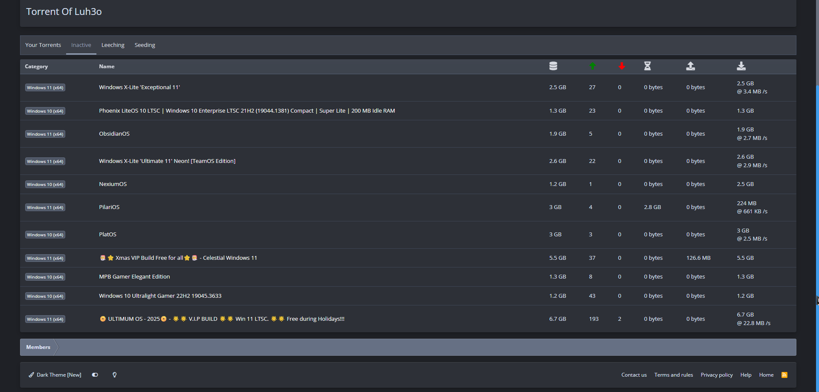Click the 126.6 MB uploaded value
Viewport: 819px width, 392px height.
[x=698, y=258]
